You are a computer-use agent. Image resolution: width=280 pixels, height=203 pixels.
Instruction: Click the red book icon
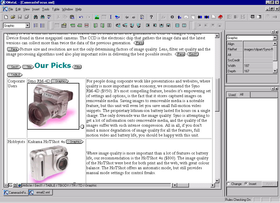220,17
